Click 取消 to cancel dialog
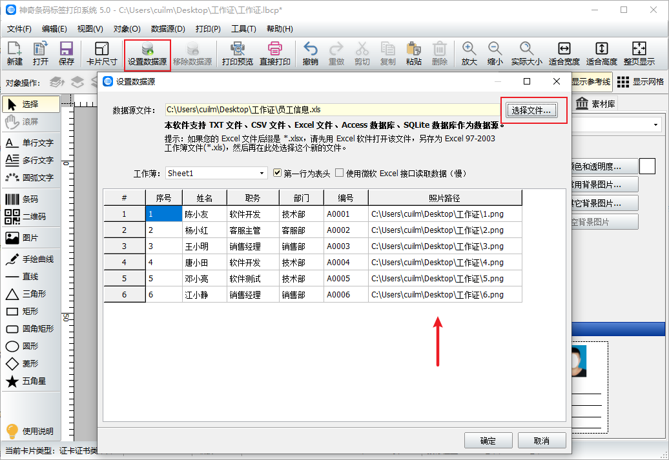The height and width of the screenshot is (460, 669). pos(542,441)
